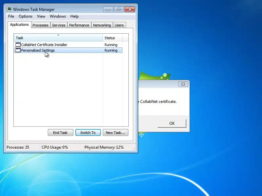This screenshot has width=262, height=196.
Task: Switch to the Performance tab
Action: point(79,25)
